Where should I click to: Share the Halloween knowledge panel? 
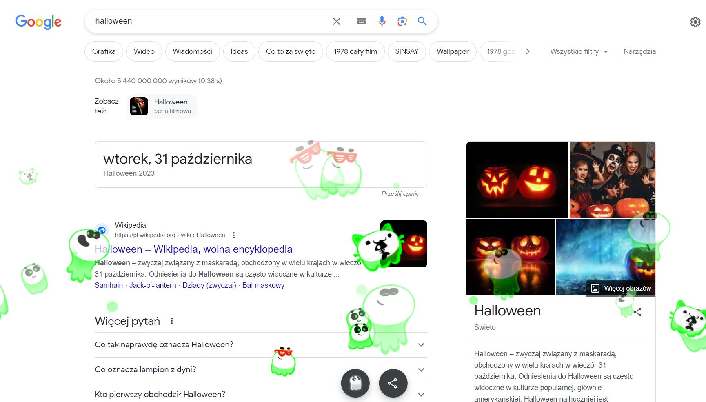(x=637, y=312)
